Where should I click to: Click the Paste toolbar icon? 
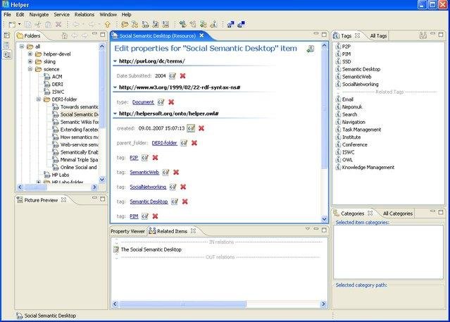(48, 25)
